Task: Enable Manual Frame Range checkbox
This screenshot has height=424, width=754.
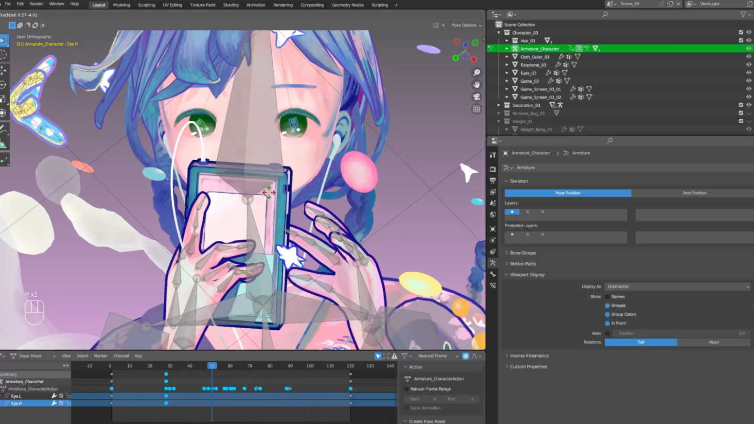Action: click(407, 389)
